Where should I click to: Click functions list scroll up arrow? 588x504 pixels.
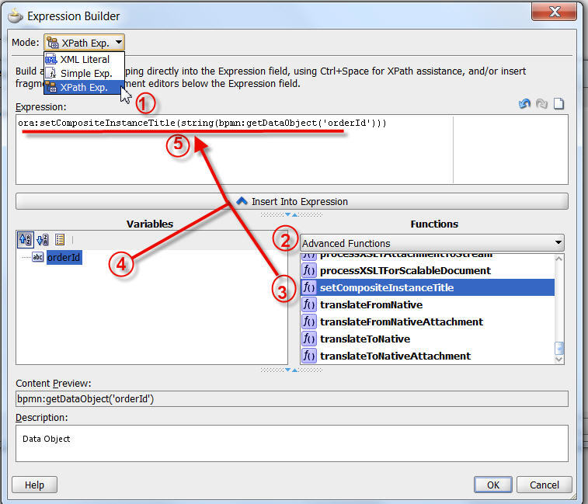[559, 259]
